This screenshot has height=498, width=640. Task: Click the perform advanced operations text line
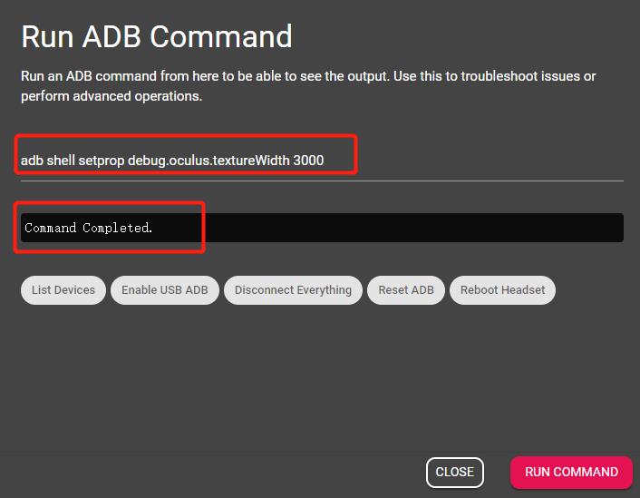[112, 96]
